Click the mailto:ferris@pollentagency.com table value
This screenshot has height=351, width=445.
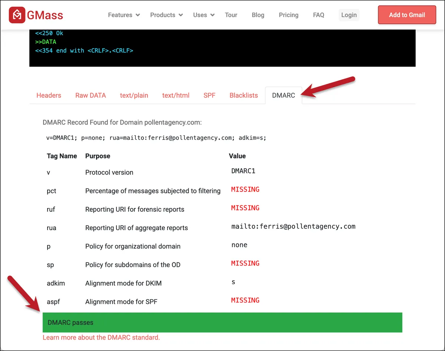293,226
